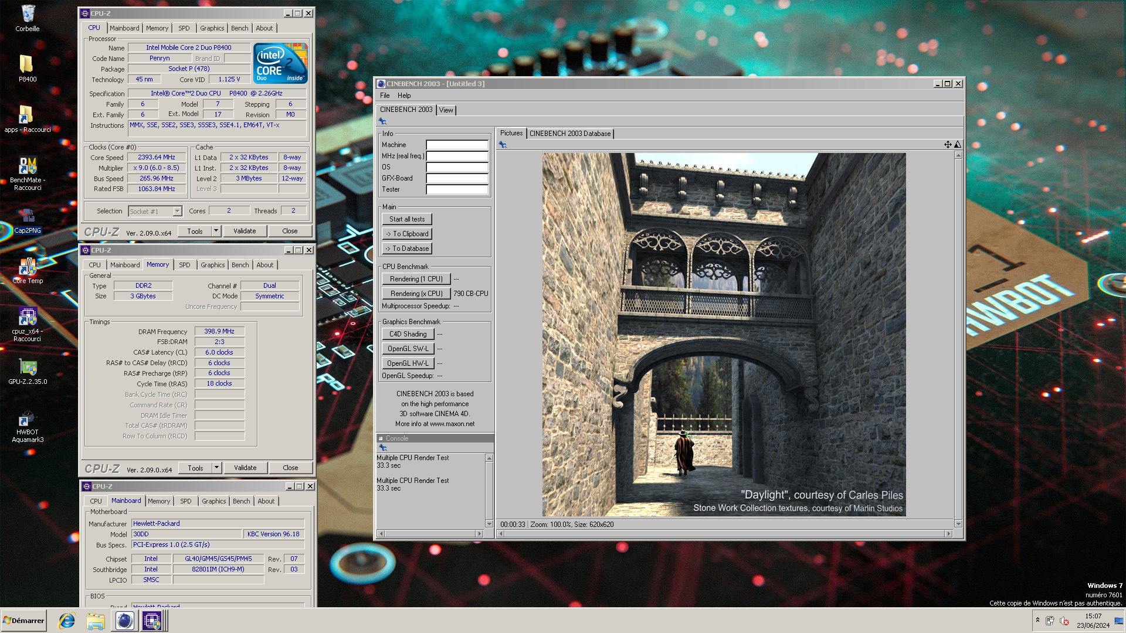Open Internet Explorer from the taskbar

click(x=67, y=621)
